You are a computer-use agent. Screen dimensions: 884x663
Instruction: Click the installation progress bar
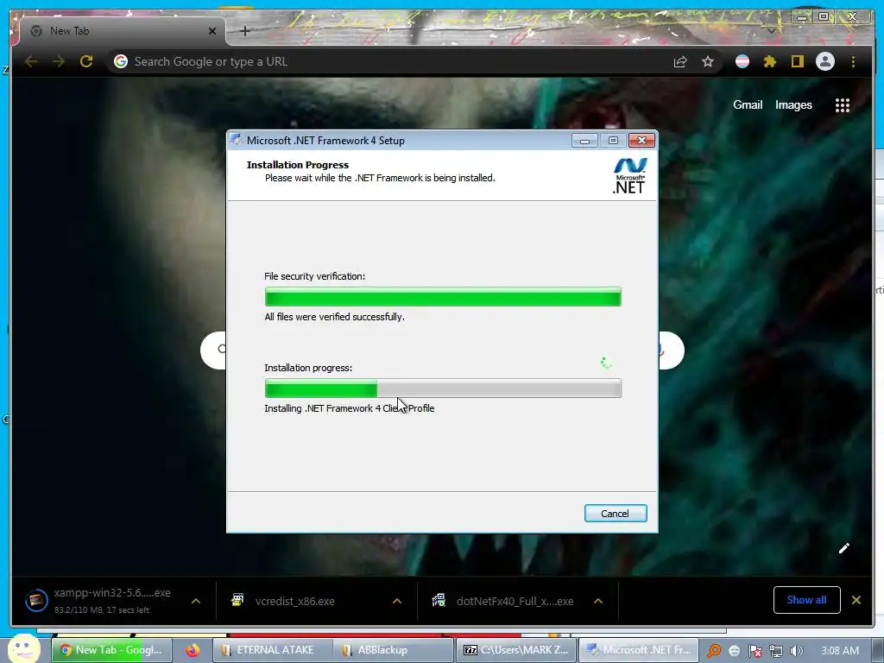(443, 388)
